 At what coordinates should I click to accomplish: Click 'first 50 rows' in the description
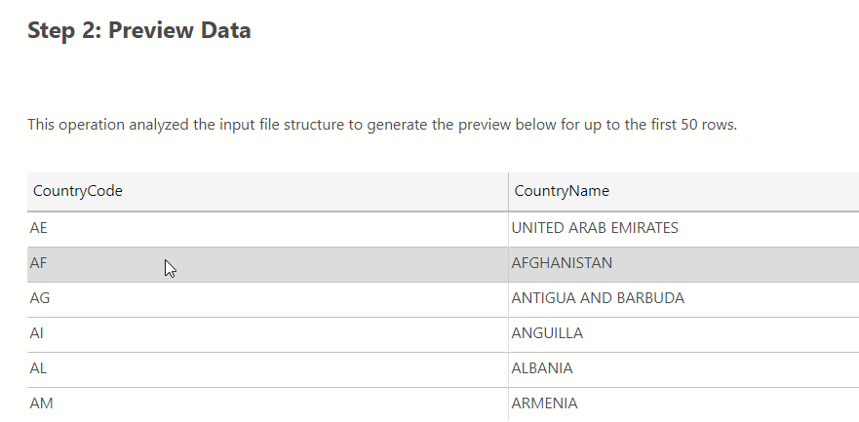687,125
